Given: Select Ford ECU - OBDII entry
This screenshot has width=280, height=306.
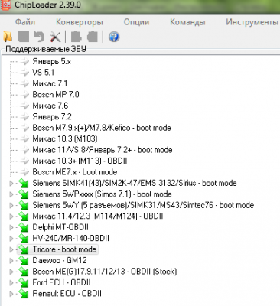Looking at the screenshot, I should [61, 282].
